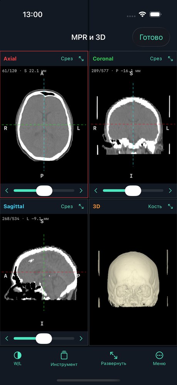Click the Sagittal slice slider handle
Screen dimensions: 177x385
point(44,338)
